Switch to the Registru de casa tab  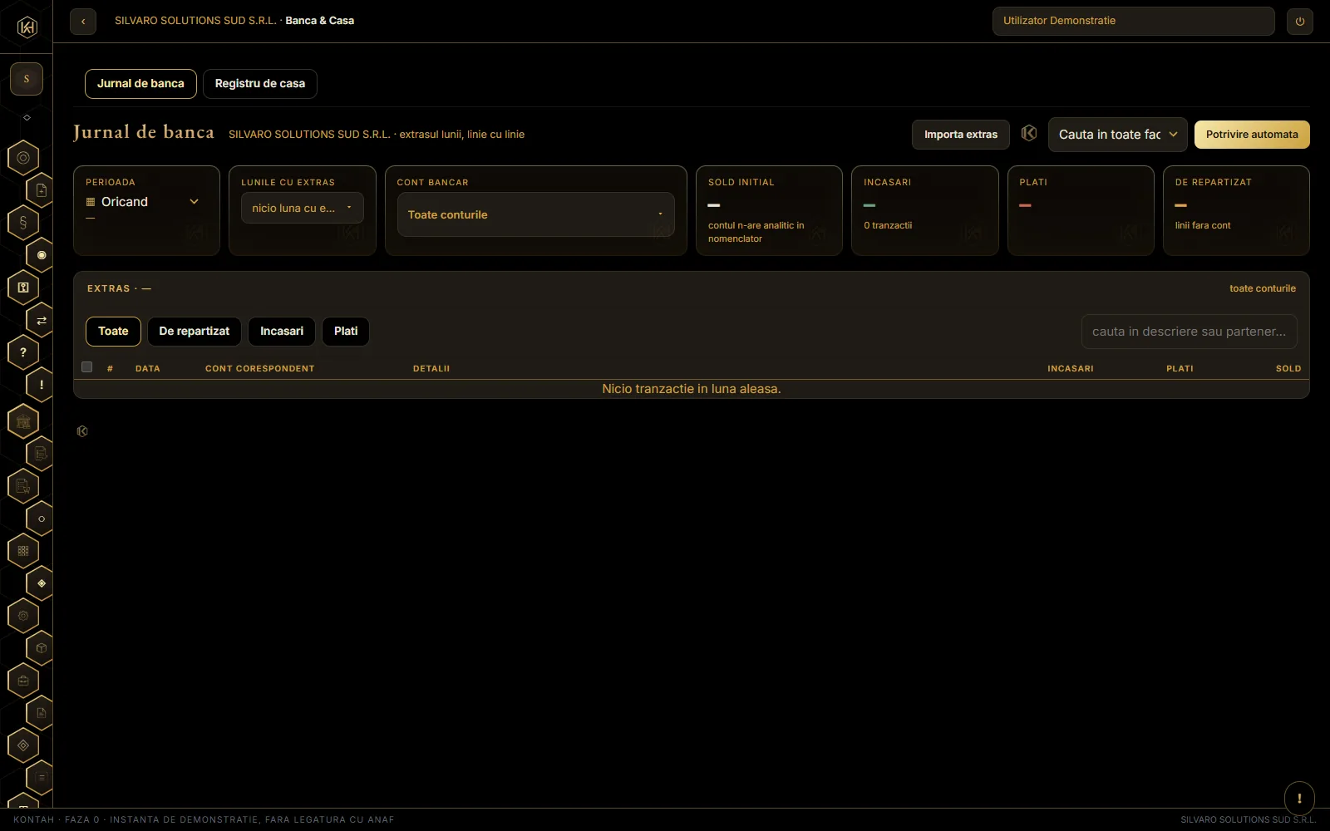click(x=260, y=84)
